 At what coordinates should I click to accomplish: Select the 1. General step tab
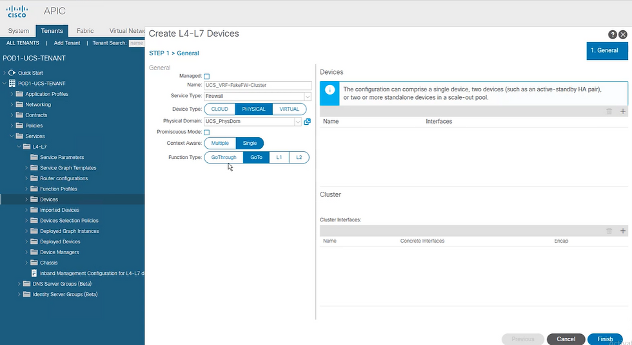(607, 51)
